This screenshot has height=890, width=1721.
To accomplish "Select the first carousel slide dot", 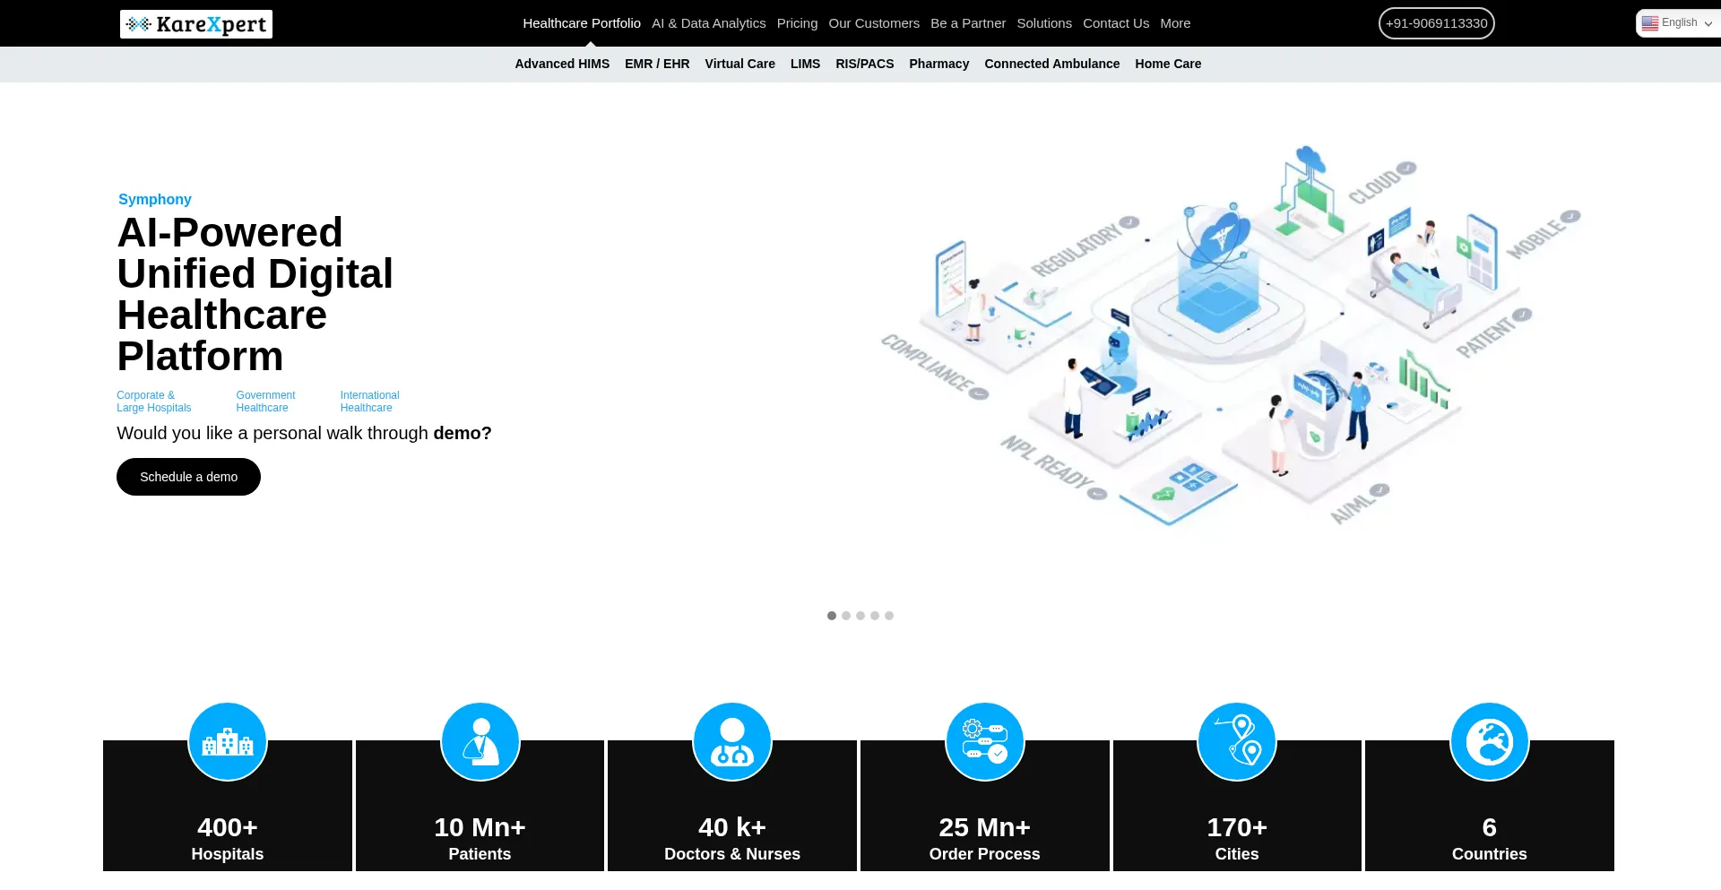I will [x=832, y=616].
